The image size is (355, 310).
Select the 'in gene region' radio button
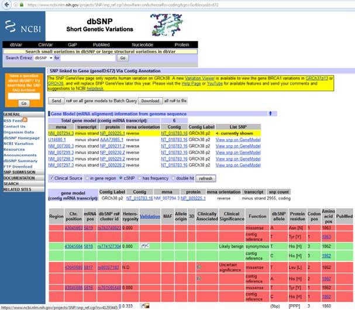pyautogui.click(x=87, y=178)
